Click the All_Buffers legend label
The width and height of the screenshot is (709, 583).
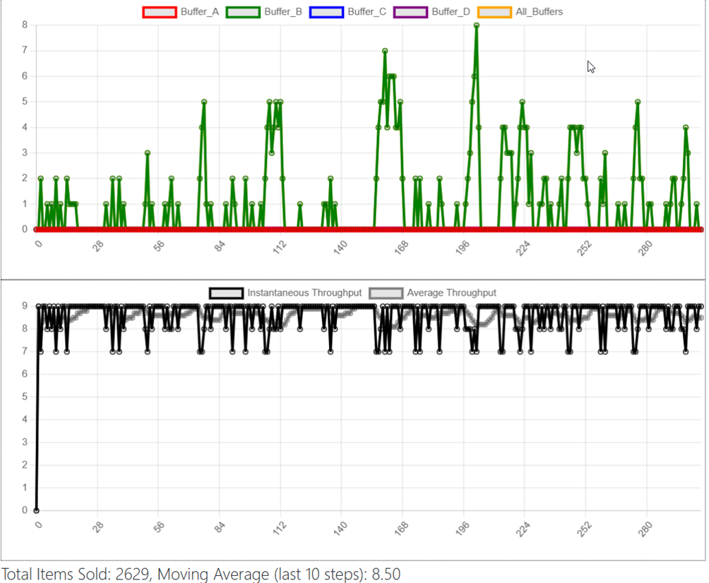click(540, 12)
